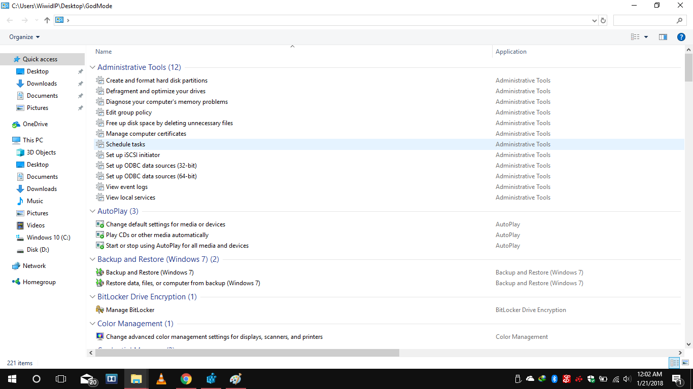
Task: Sort by the Application column header
Action: [511, 52]
